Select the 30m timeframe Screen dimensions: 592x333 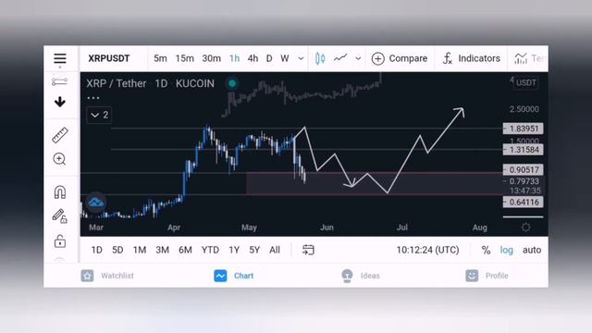click(x=211, y=58)
